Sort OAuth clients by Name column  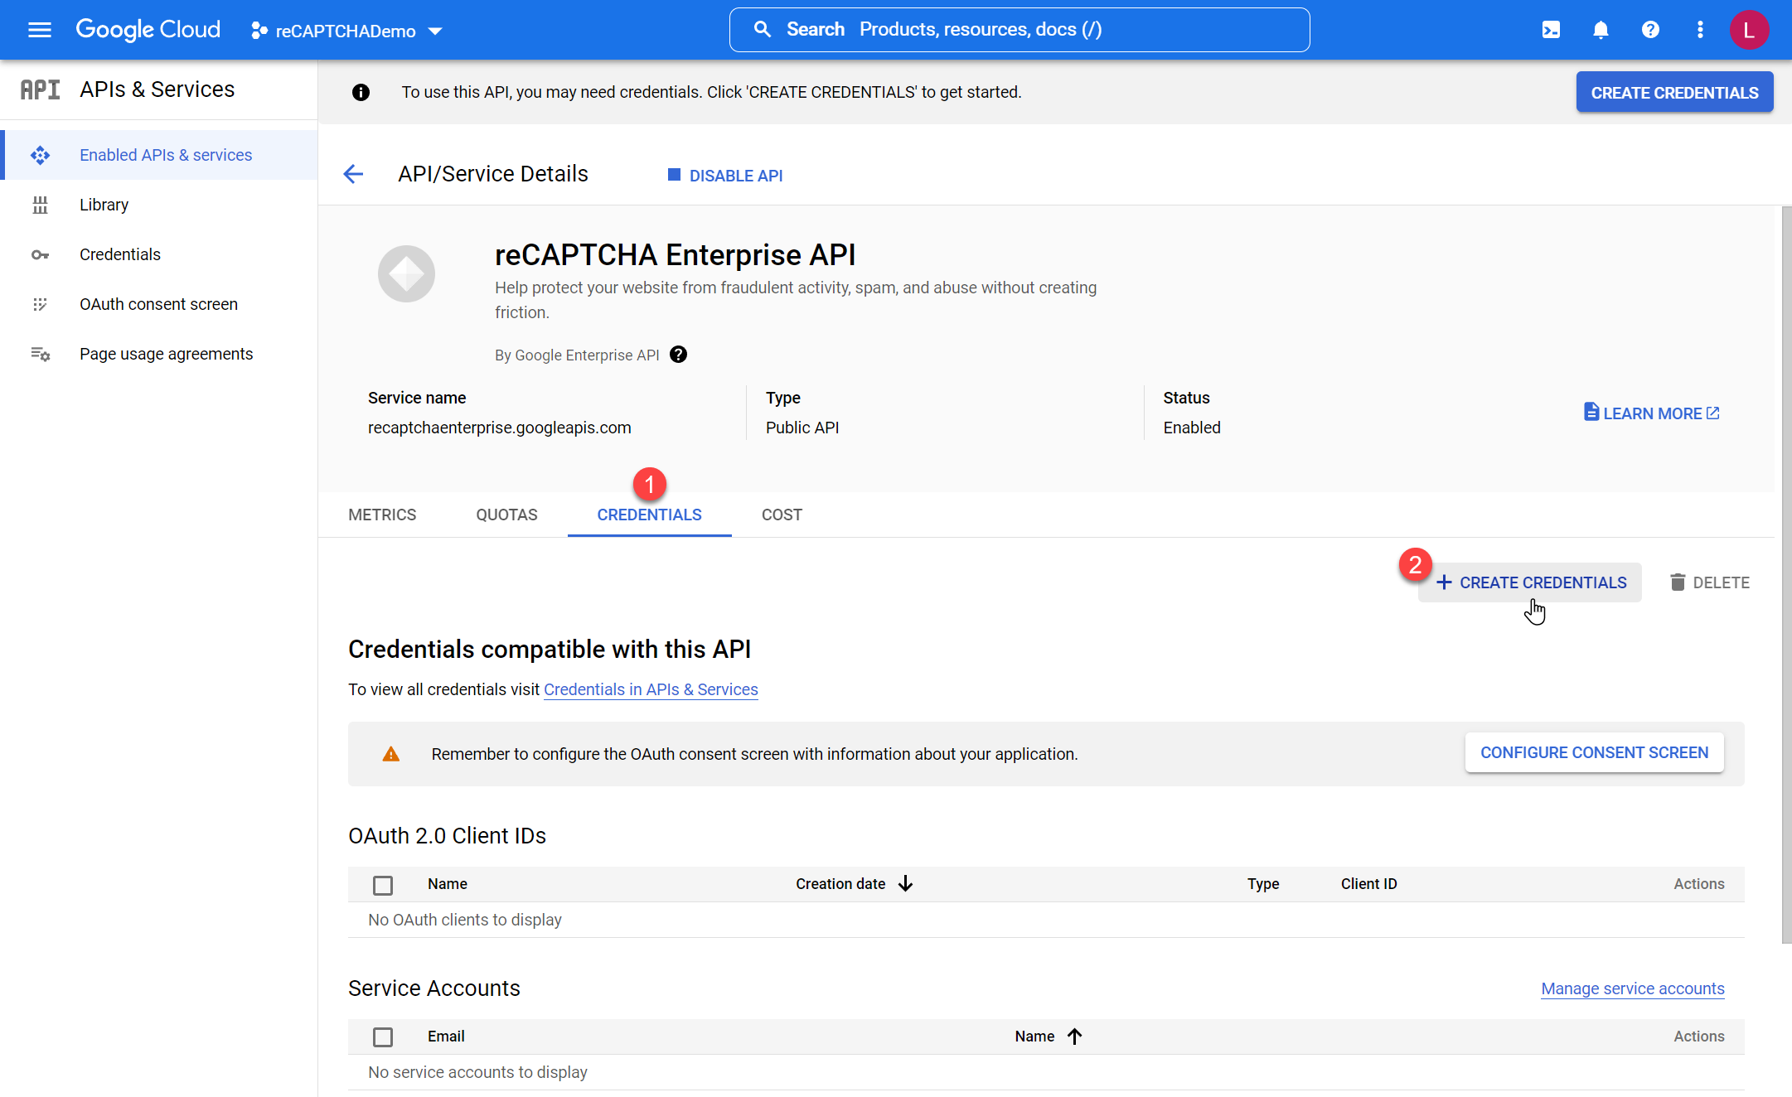click(448, 884)
